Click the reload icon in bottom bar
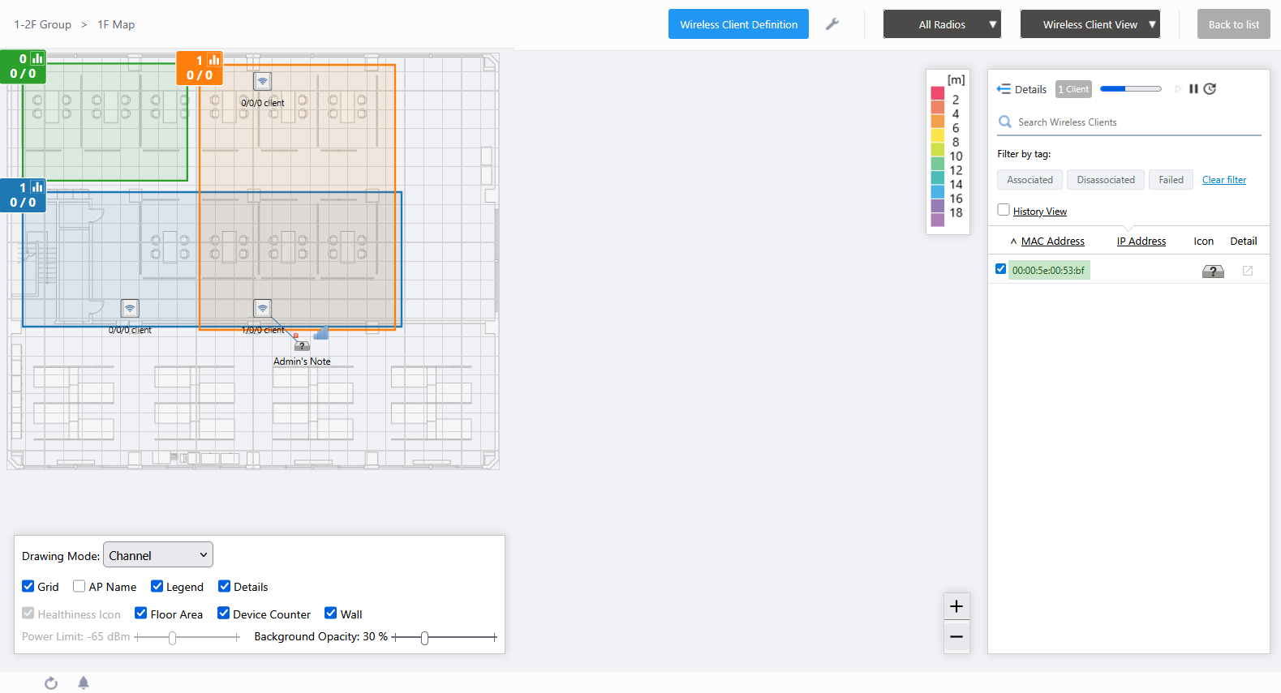 [x=51, y=682]
